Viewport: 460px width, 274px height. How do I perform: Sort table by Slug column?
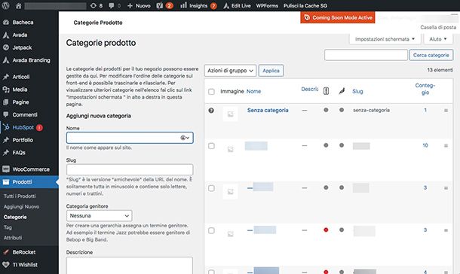[357, 91]
